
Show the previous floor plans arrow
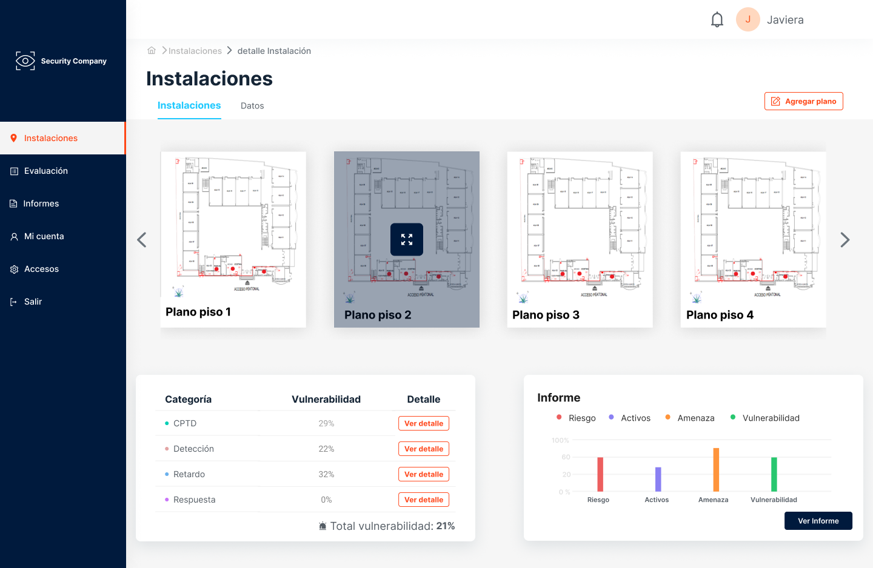[x=142, y=240]
